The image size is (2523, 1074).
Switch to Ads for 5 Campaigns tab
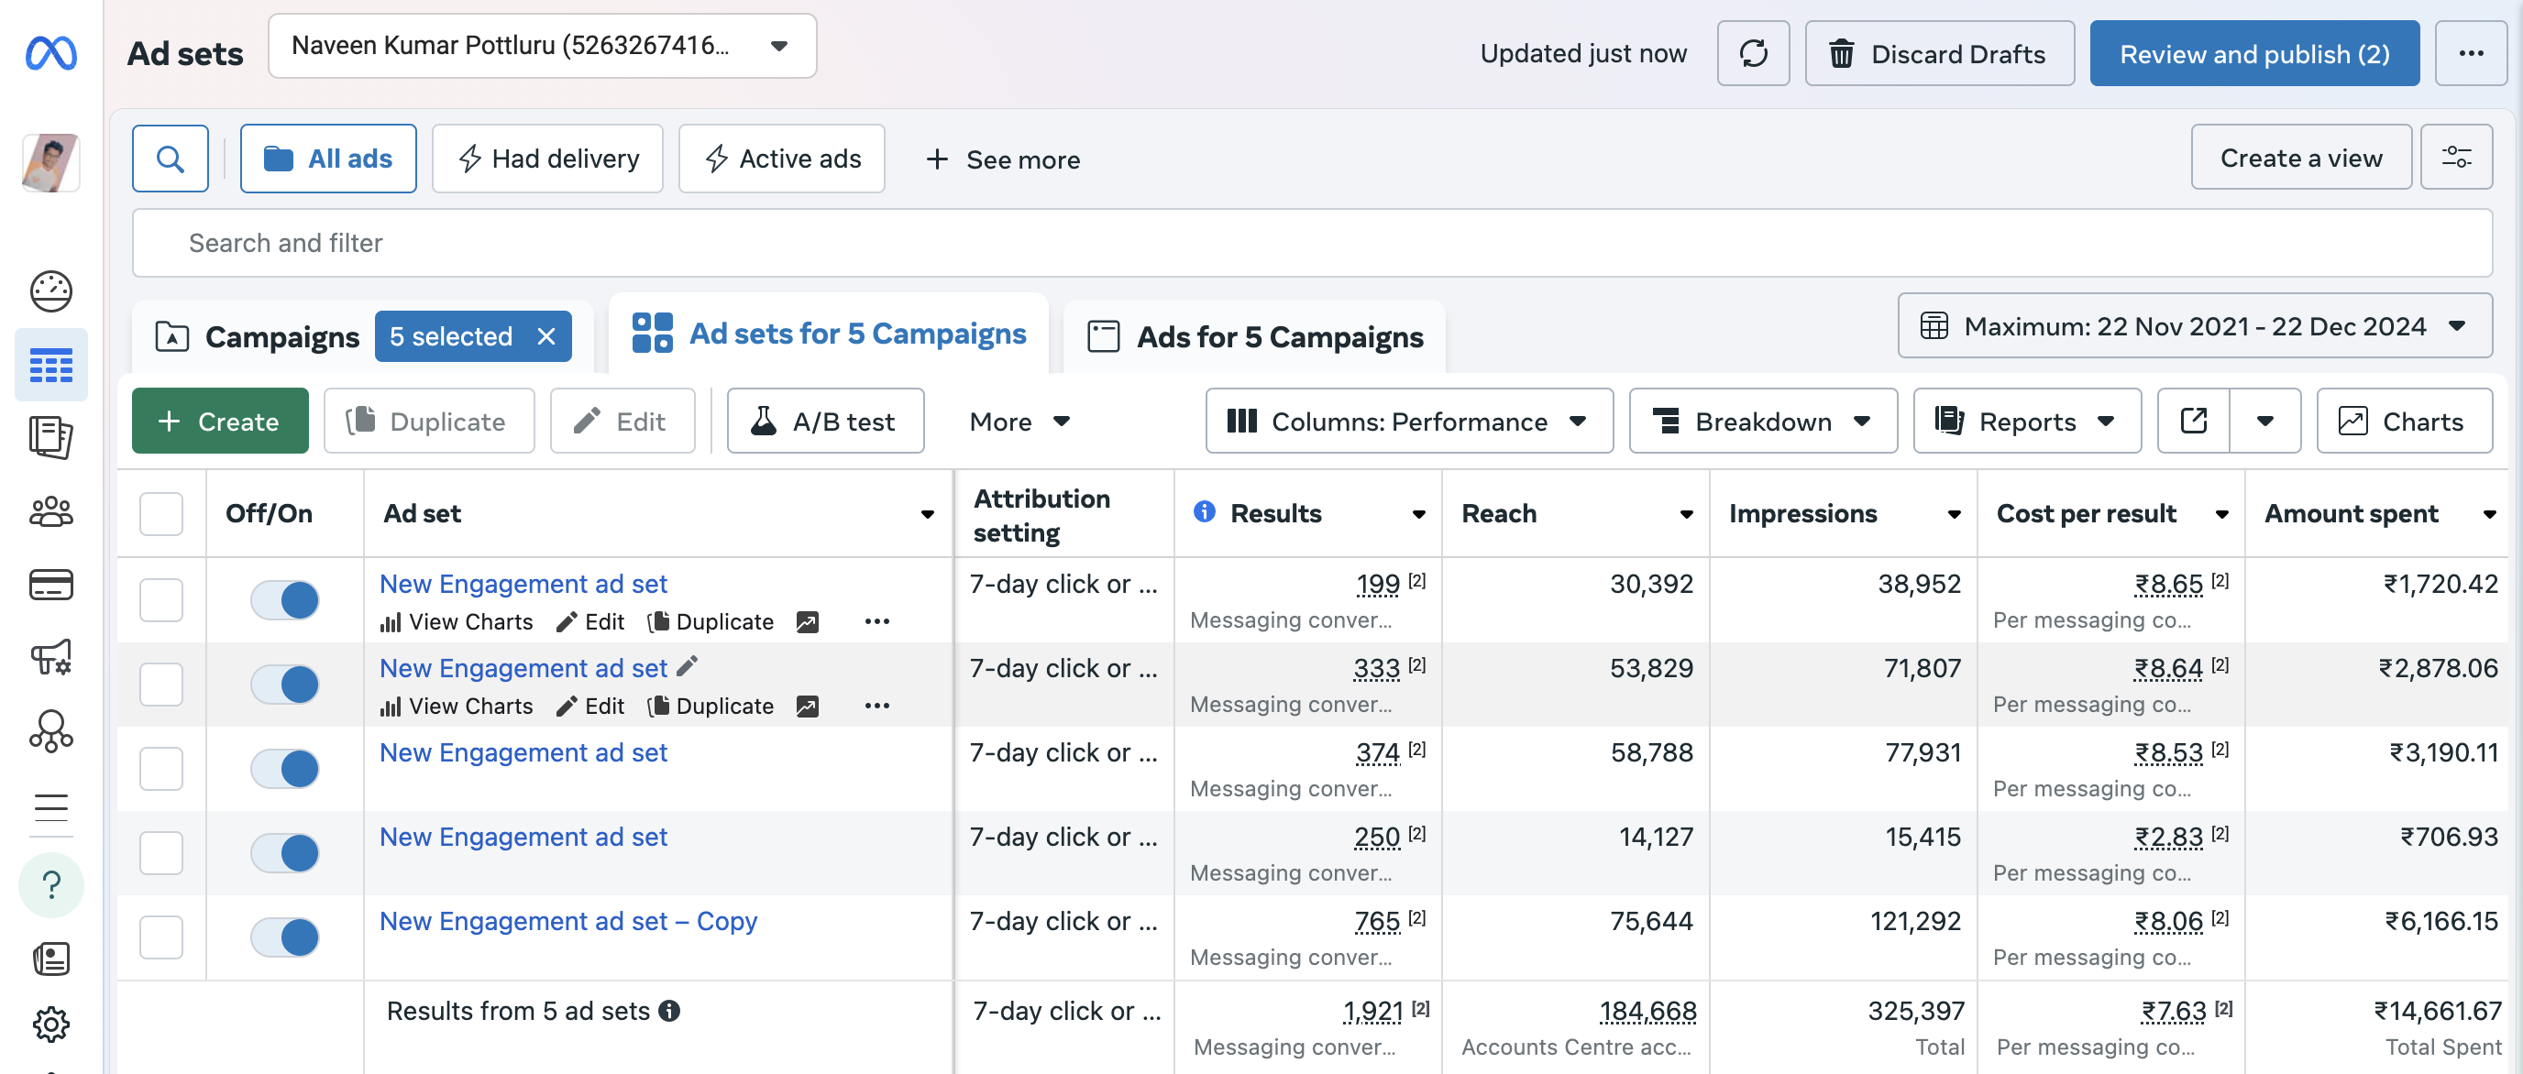pyautogui.click(x=1256, y=337)
